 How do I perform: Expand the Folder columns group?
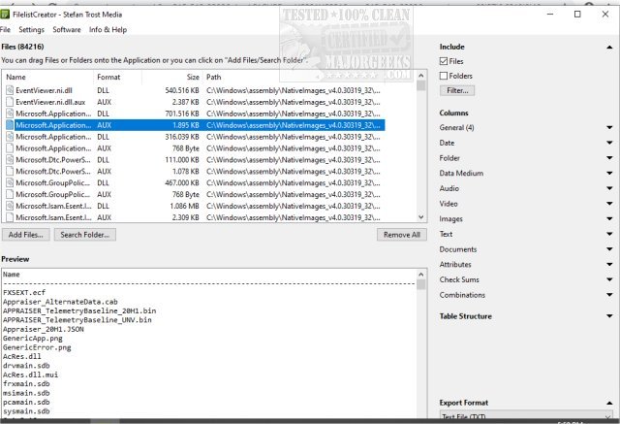pyautogui.click(x=609, y=158)
